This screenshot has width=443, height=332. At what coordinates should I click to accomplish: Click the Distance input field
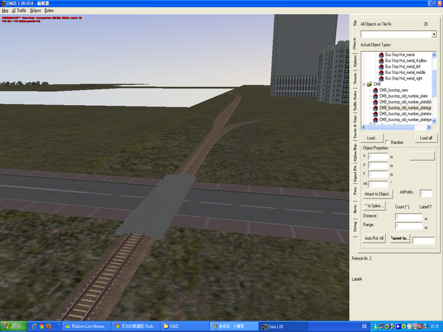[x=408, y=216]
